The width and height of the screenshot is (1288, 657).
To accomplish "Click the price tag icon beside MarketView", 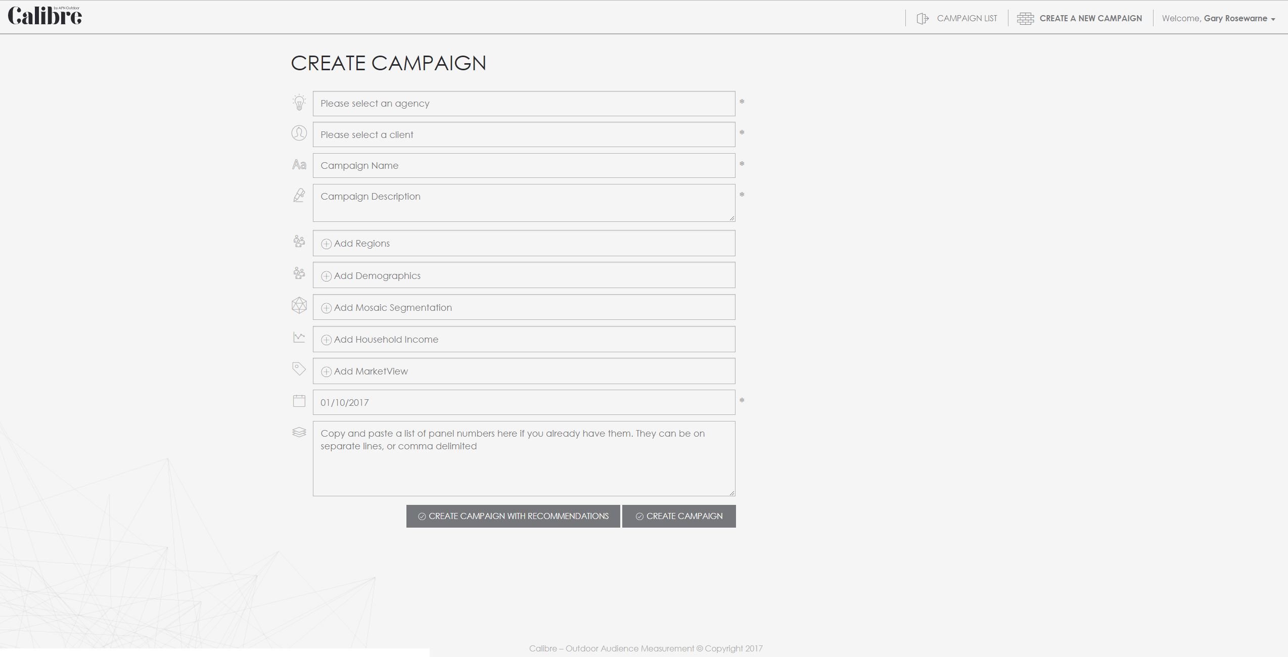I will 299,369.
